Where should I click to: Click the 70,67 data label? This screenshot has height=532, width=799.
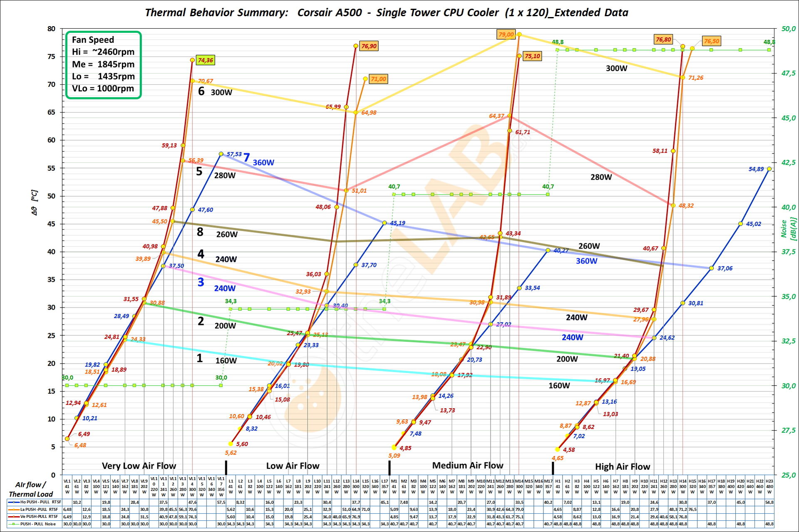click(x=205, y=81)
